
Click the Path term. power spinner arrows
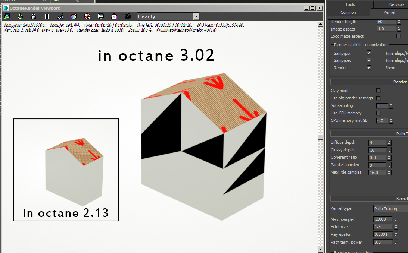[396, 242]
